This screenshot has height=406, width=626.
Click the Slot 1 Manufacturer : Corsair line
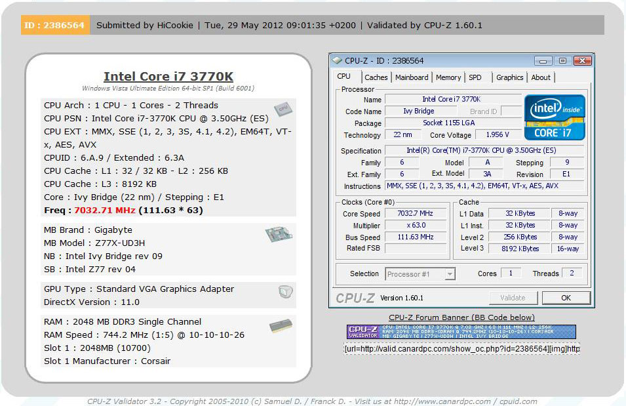pos(107,361)
